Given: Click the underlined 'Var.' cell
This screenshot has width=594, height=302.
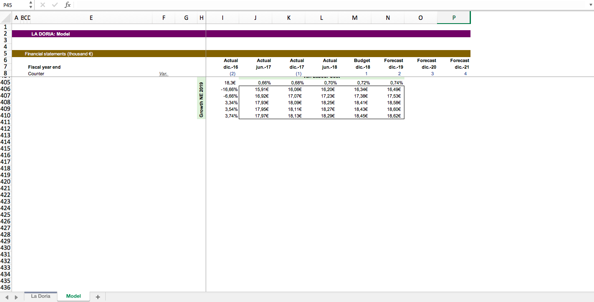Looking at the screenshot, I should tap(164, 74).
